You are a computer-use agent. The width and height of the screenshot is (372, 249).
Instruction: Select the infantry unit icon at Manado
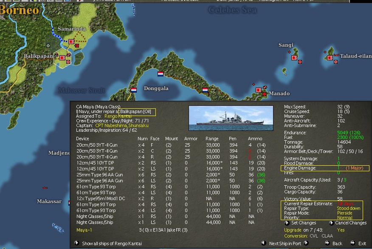264,94
